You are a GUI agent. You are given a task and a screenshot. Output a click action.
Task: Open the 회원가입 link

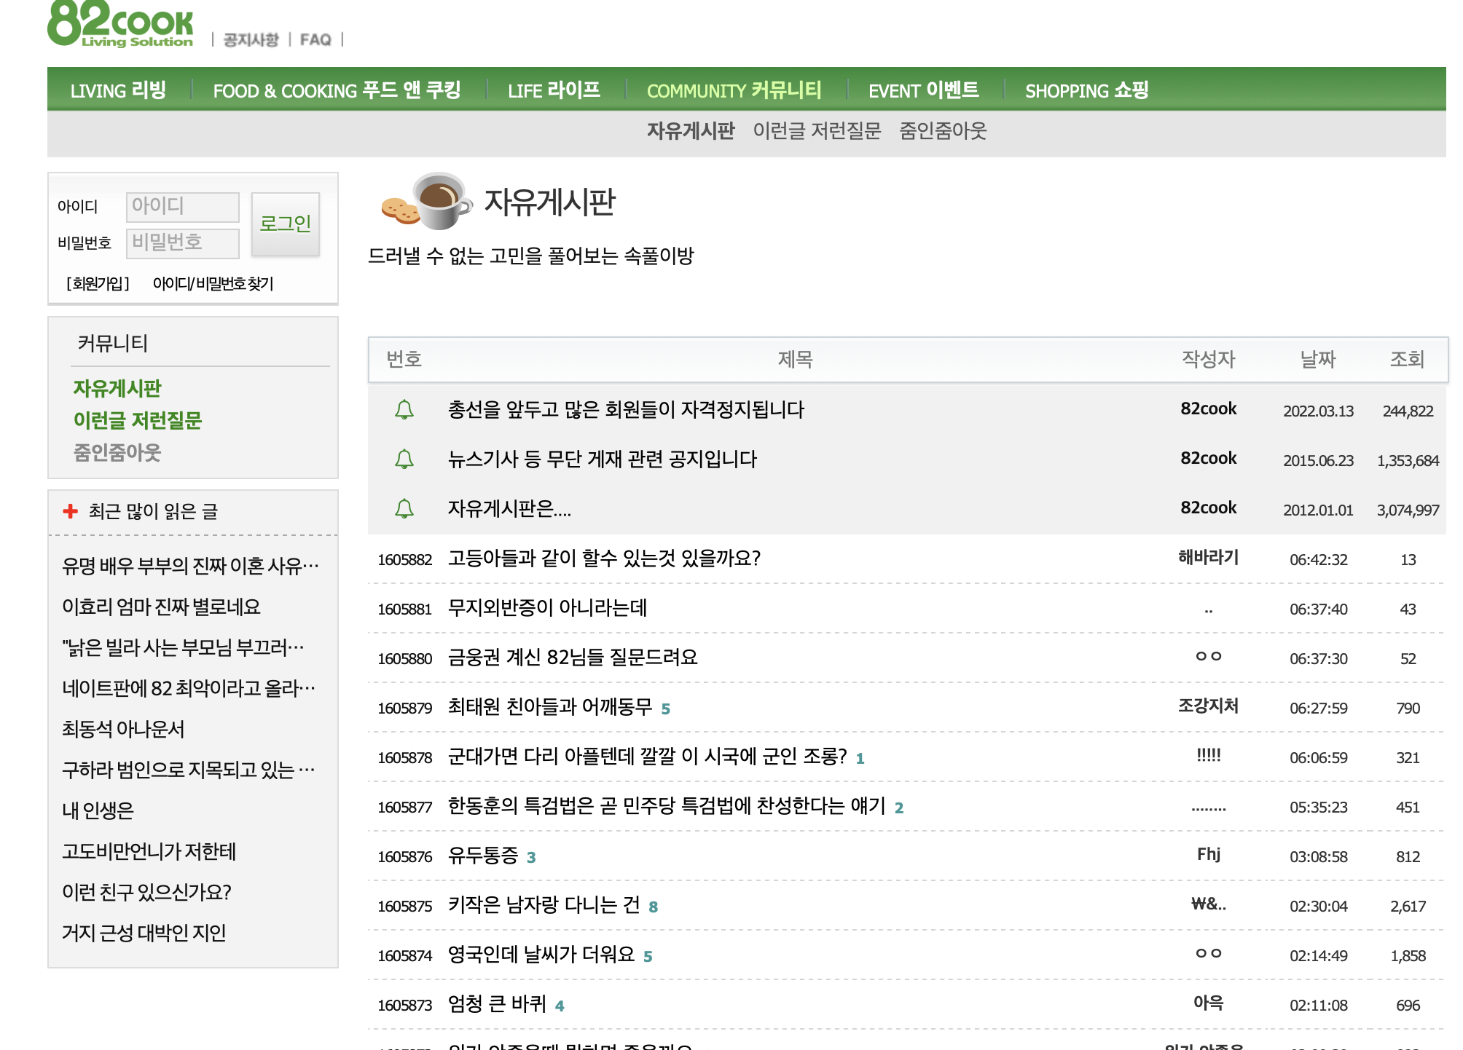click(x=98, y=283)
